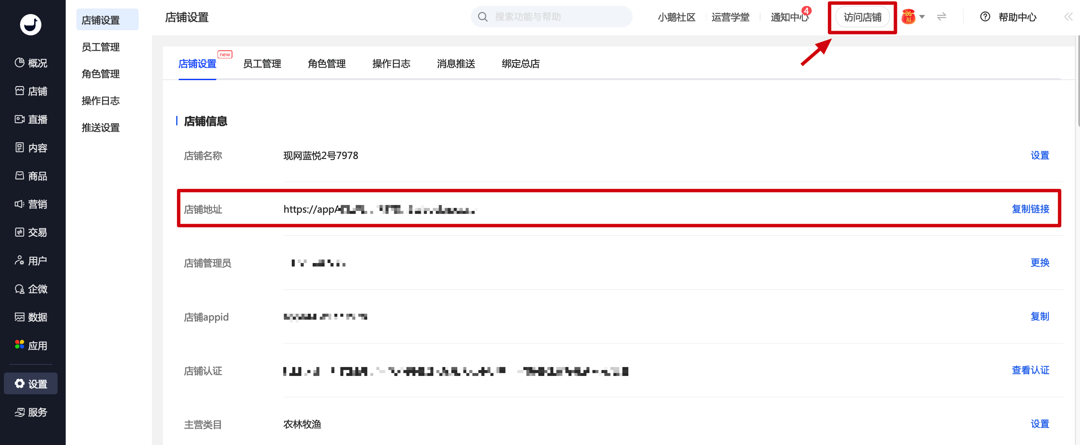Click 查看认证 link
Screen dimensions: 1080x445
coord(1031,370)
